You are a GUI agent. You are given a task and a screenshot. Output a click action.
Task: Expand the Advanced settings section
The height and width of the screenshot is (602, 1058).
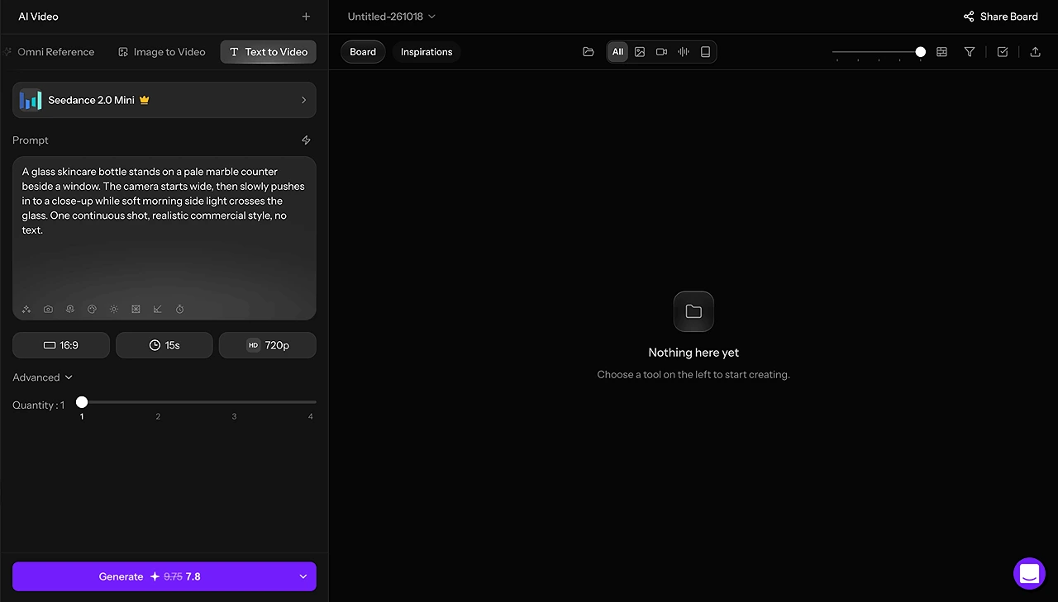coord(43,377)
